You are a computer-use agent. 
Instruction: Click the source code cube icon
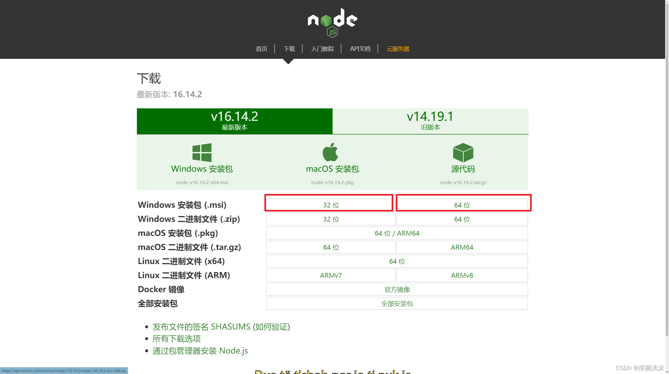pos(463,152)
